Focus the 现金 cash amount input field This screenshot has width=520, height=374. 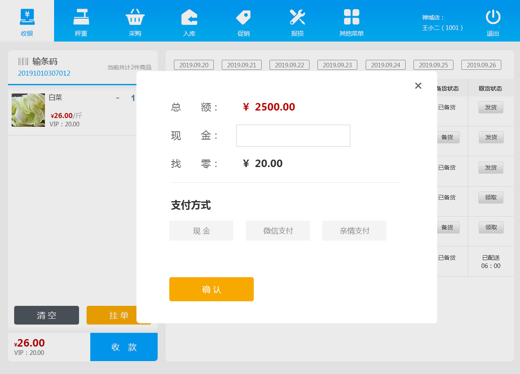point(293,135)
